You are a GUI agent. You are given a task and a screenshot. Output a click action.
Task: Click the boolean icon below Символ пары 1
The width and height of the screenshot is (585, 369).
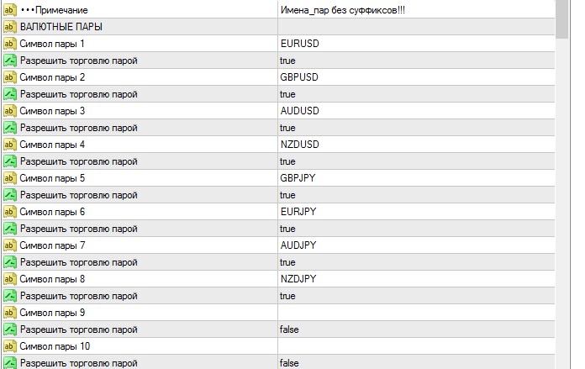point(10,61)
